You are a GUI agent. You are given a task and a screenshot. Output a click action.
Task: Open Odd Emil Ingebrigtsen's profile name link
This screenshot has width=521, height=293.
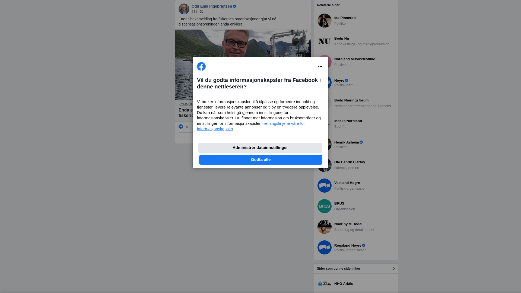point(212,6)
